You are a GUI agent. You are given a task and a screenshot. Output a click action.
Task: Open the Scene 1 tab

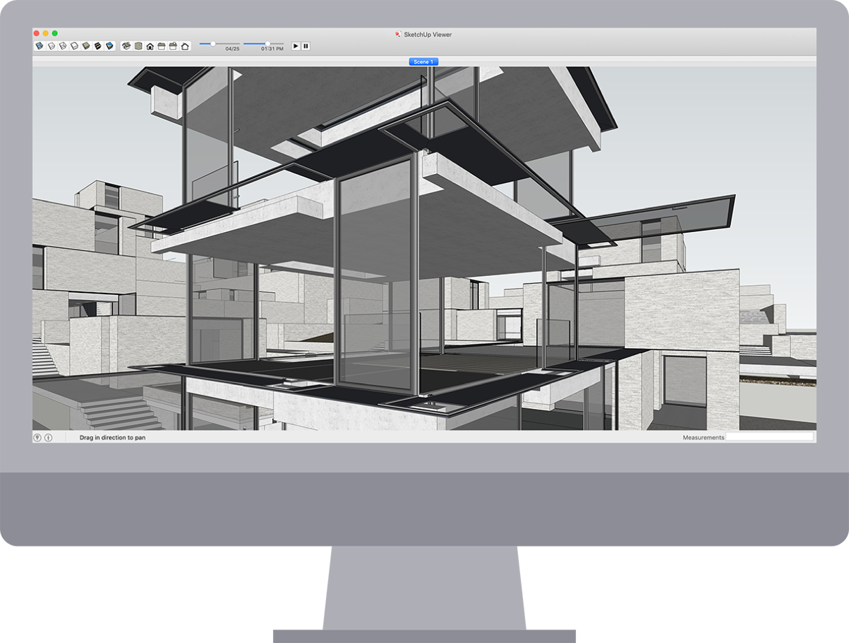click(x=423, y=62)
